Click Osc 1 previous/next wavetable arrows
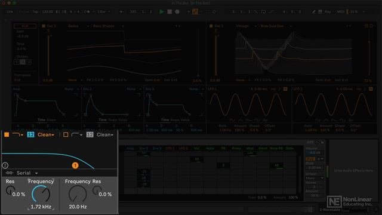382x215 pixels. coord(178,26)
